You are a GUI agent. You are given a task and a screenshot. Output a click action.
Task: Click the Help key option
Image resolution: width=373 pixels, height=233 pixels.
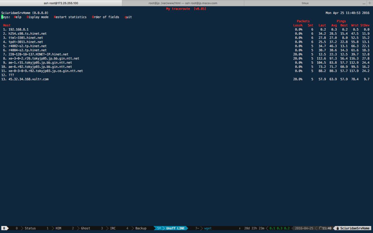tap(18, 17)
